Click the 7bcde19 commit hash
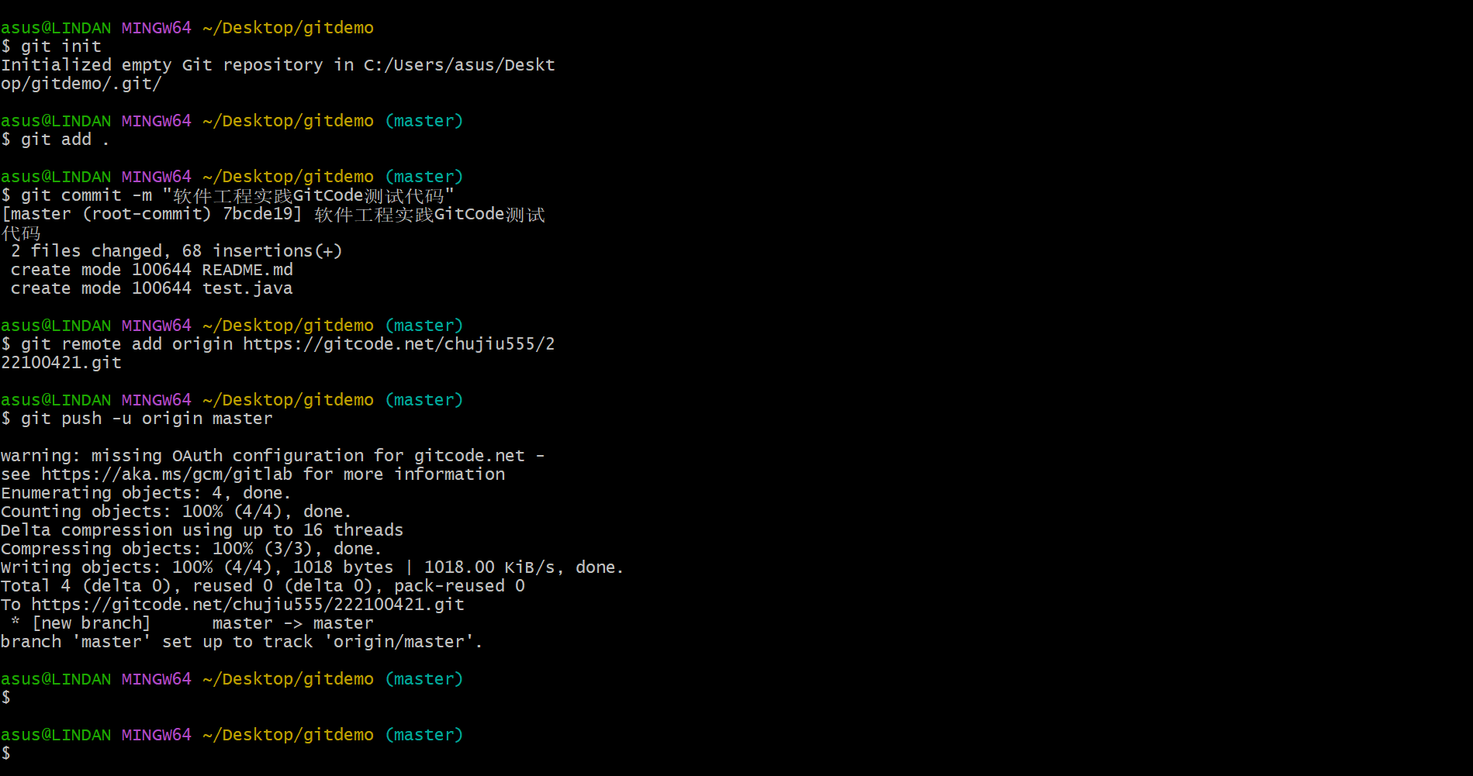This screenshot has width=1473, height=776. point(258,214)
